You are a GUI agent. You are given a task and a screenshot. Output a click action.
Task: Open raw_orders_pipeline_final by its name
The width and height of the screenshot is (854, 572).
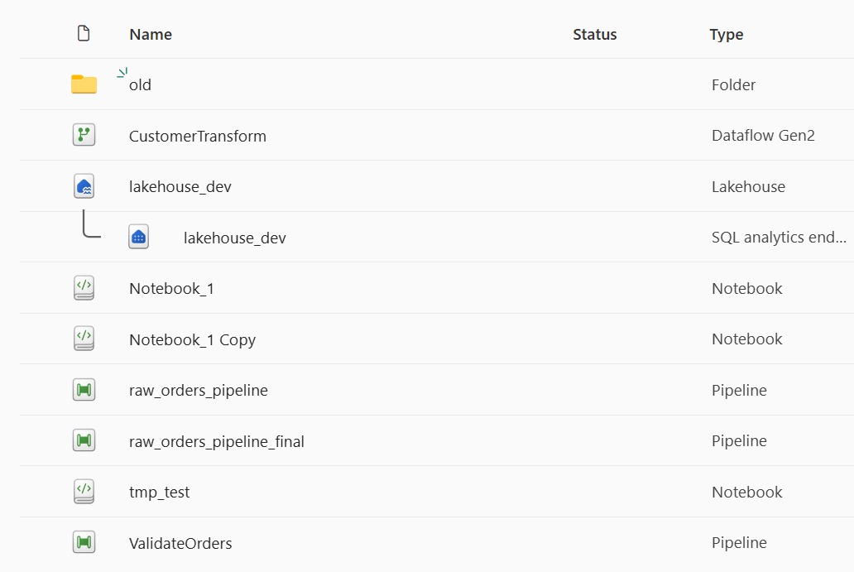tap(216, 442)
